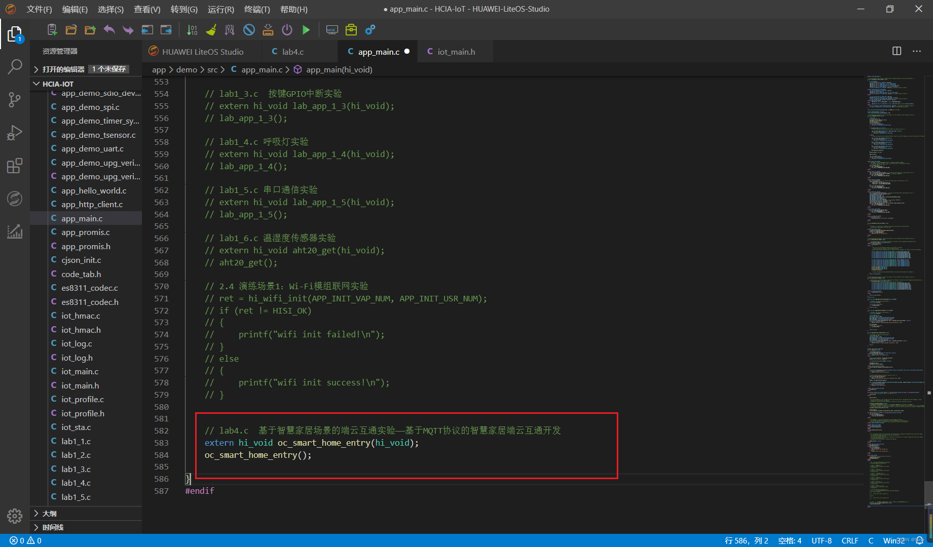Click the C language mode status item
The height and width of the screenshot is (547, 933).
click(x=871, y=540)
